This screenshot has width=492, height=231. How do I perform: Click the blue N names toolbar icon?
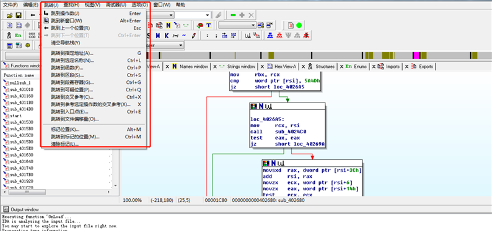coord(169,25)
